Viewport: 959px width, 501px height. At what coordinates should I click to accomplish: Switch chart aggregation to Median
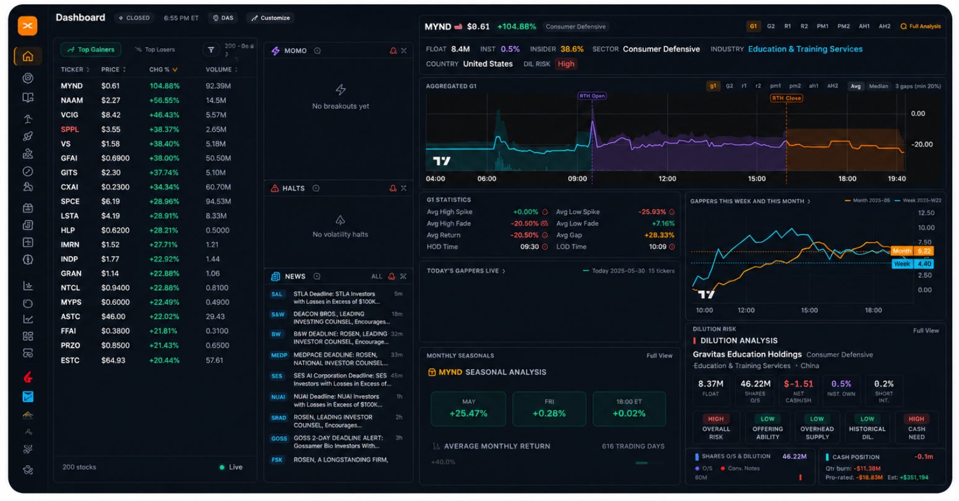[878, 86]
